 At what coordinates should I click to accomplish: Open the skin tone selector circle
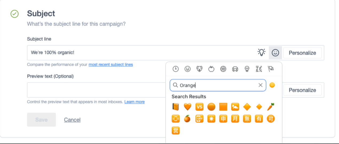point(272,85)
